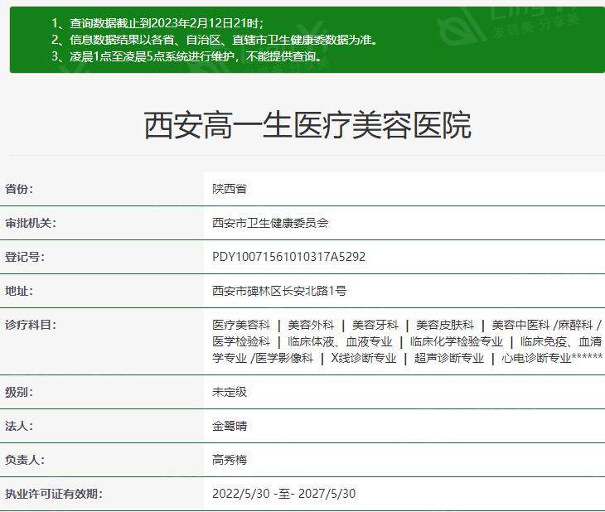
Task: Click 医疗美容科 in department list
Action: click(241, 325)
